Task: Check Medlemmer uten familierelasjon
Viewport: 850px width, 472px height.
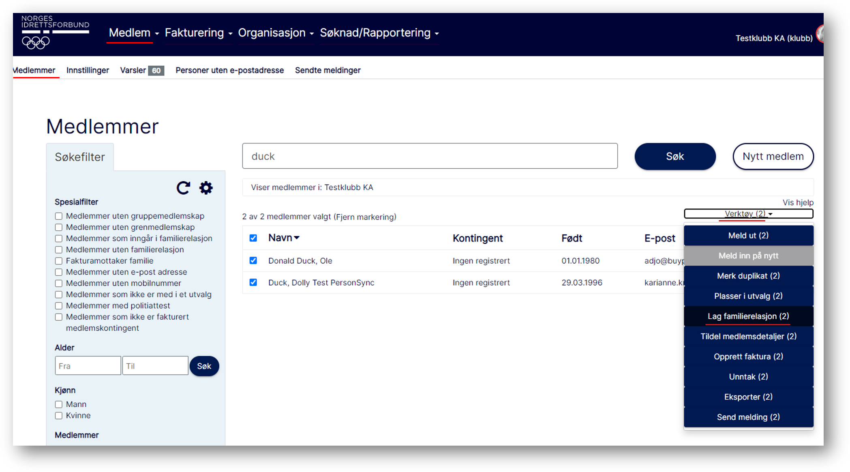Action: (x=59, y=250)
